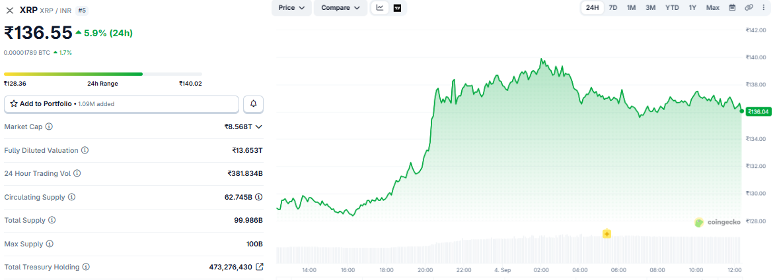Click the 473,276,430 treasury holding value
Screen dimensions: 777x280
point(231,267)
